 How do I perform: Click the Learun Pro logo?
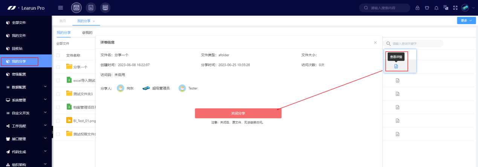26,8
